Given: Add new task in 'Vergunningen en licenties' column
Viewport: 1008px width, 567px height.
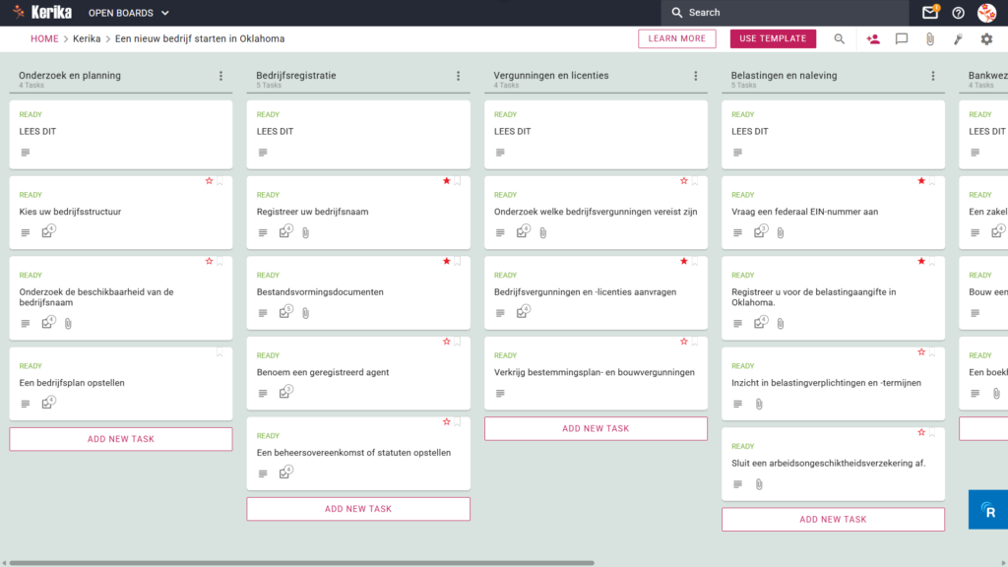Looking at the screenshot, I should [596, 428].
